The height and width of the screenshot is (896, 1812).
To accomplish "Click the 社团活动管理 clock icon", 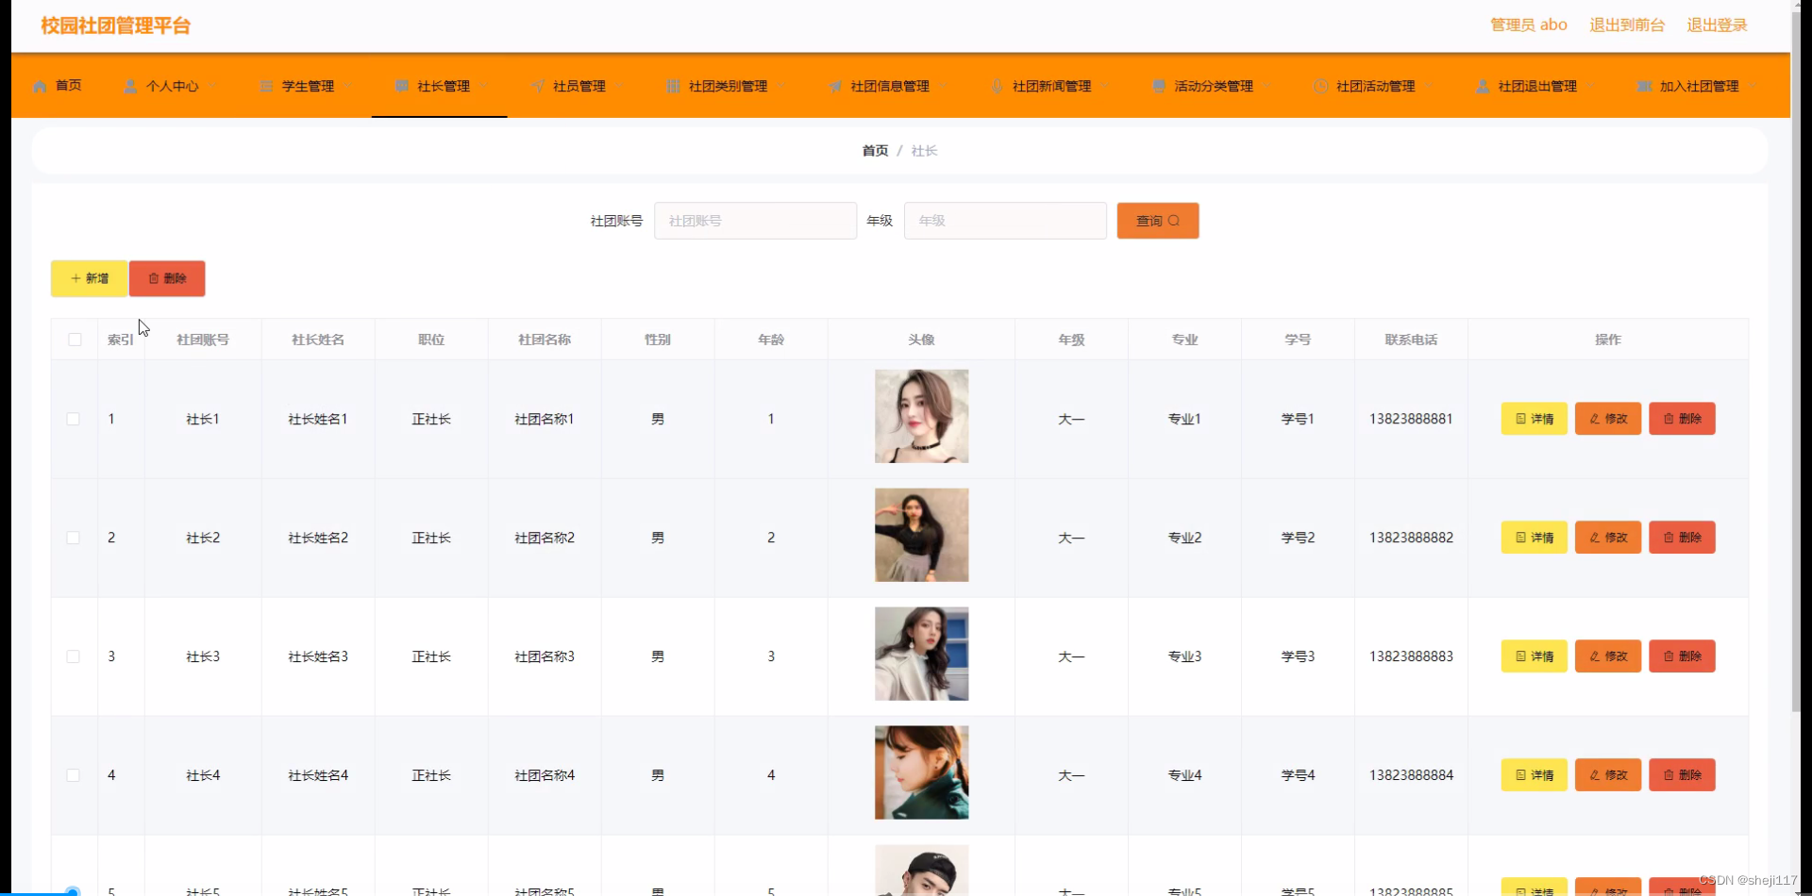I will (1319, 86).
